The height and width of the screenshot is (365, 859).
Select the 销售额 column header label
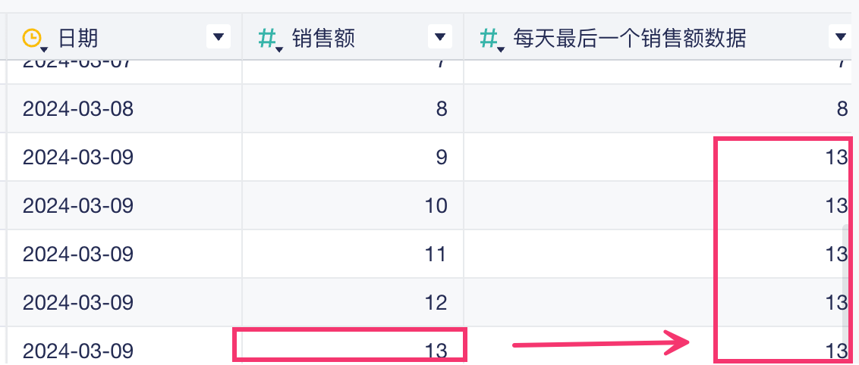[x=323, y=37]
